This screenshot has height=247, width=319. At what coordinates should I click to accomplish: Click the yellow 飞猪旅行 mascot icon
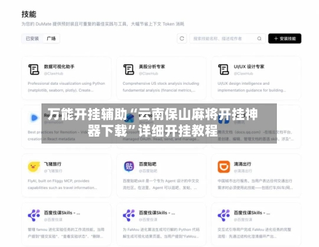(34, 167)
